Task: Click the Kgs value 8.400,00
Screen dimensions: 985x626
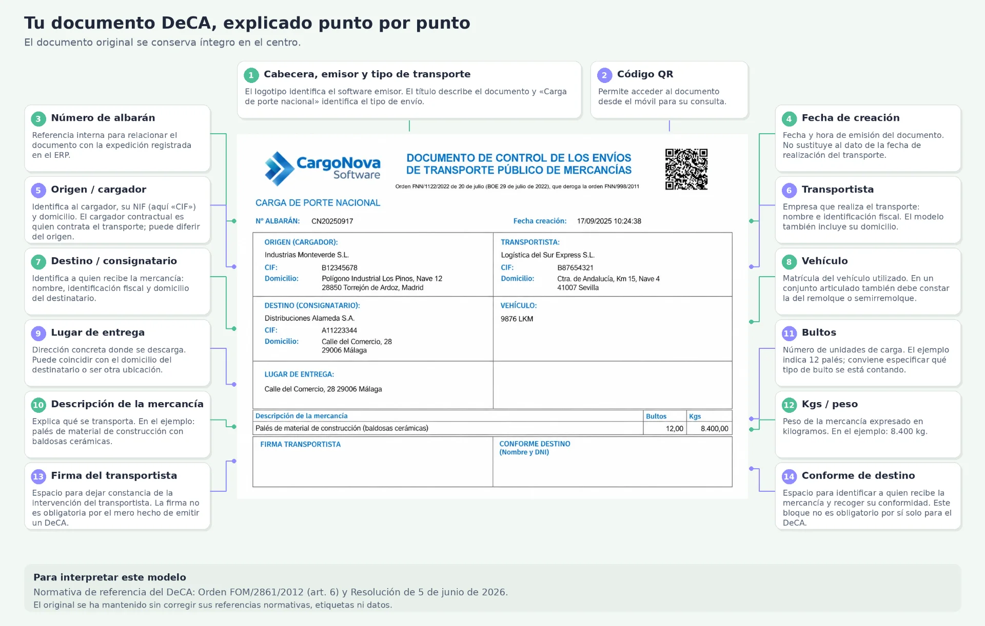Action: pos(715,429)
